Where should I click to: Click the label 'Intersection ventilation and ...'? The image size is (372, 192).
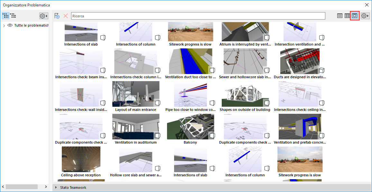(x=300, y=44)
